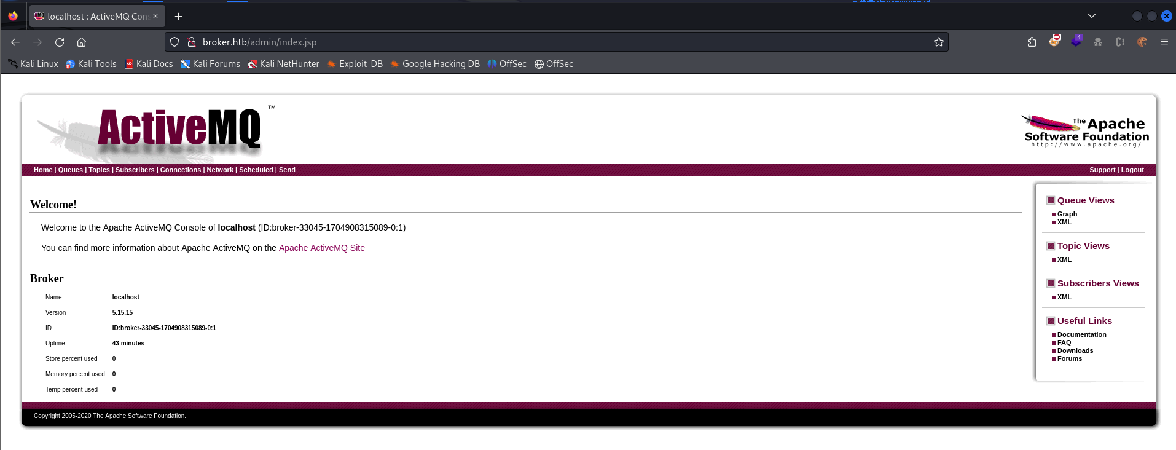This screenshot has height=450, width=1176.
Task: Open the Exploit-DB bookmark
Action: [355, 64]
